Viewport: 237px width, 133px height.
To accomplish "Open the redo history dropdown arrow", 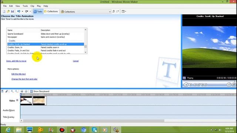I will tap(30, 11).
